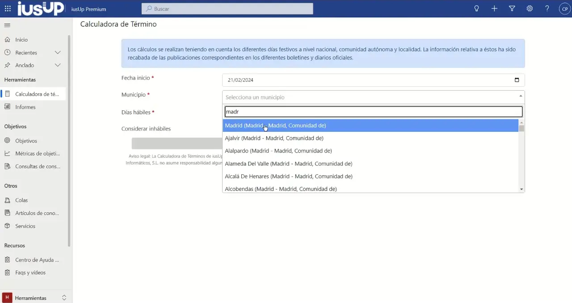Viewport: 572px width, 303px height.
Task: Expand the Anclado section chevron
Action: point(58,65)
